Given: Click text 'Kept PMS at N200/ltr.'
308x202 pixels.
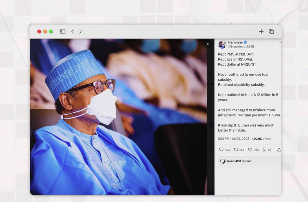Looking at the screenshot, I should (236, 54).
